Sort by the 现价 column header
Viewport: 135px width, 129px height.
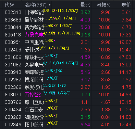[126, 5]
